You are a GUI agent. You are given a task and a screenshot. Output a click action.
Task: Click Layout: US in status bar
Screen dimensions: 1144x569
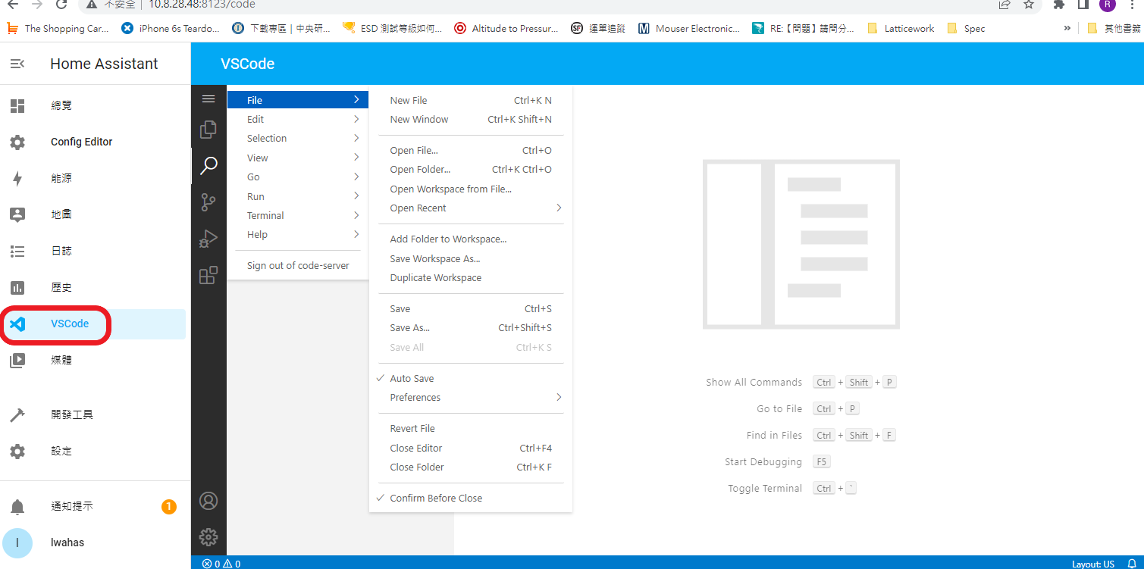tap(1092, 564)
